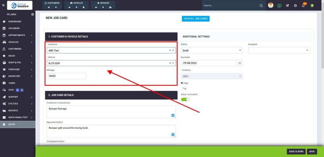324x157 pixels.
Task: Click the search magnifier icon
Action: click(261, 6)
